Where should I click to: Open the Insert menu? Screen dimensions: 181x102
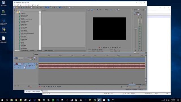point(25,5)
